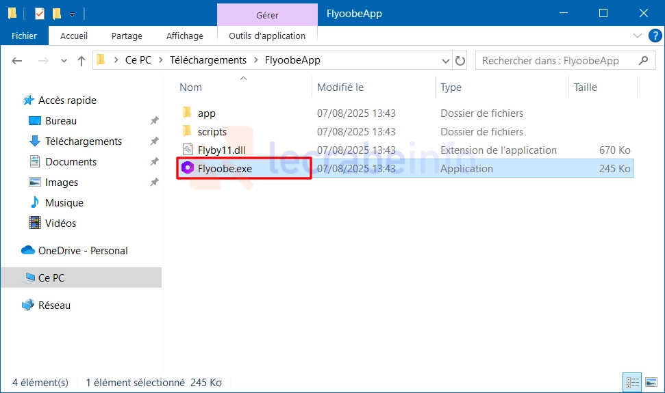Open the Outils d'application tab

267,36
